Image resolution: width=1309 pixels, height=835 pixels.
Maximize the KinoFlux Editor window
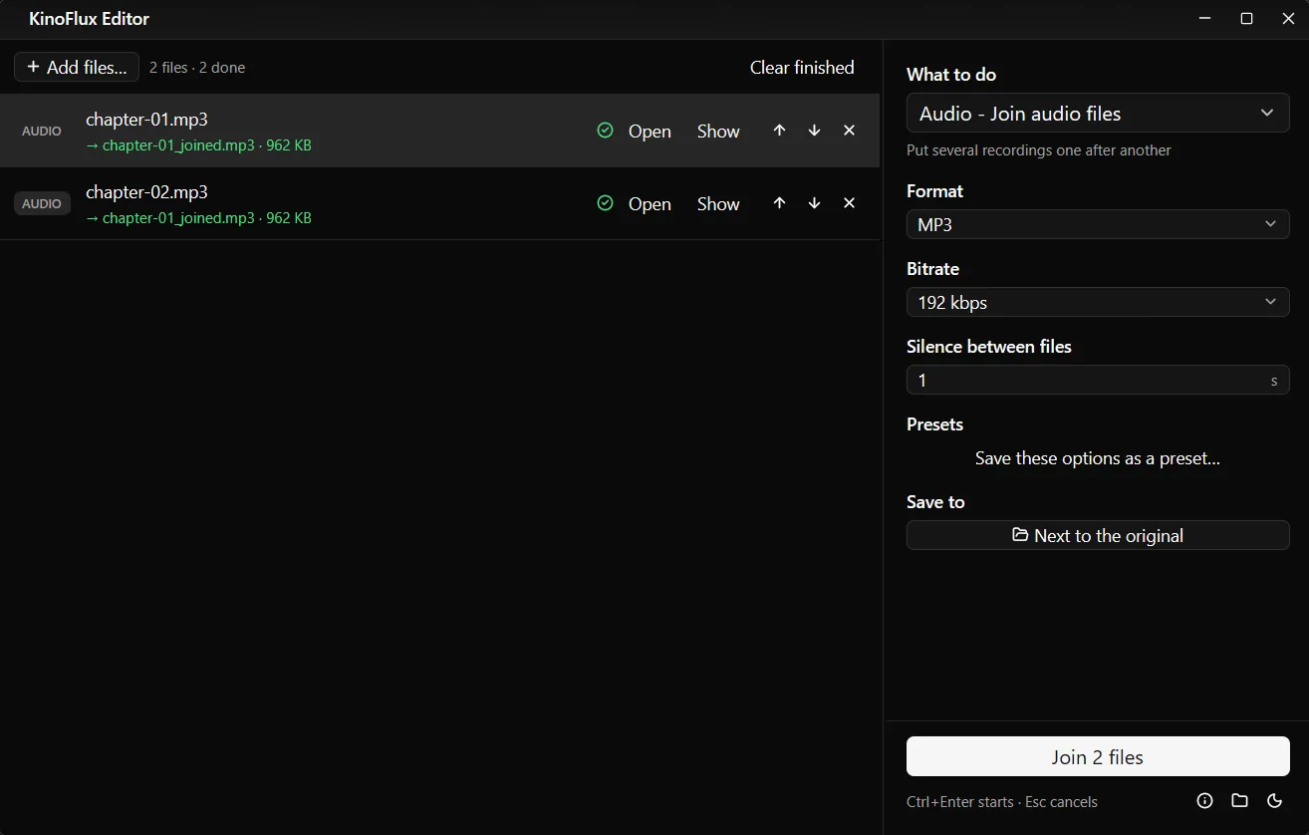[x=1246, y=19]
